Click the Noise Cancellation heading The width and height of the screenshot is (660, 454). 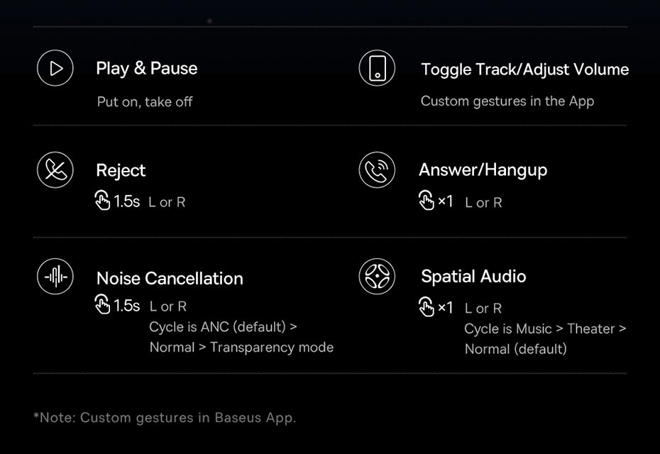(x=170, y=279)
